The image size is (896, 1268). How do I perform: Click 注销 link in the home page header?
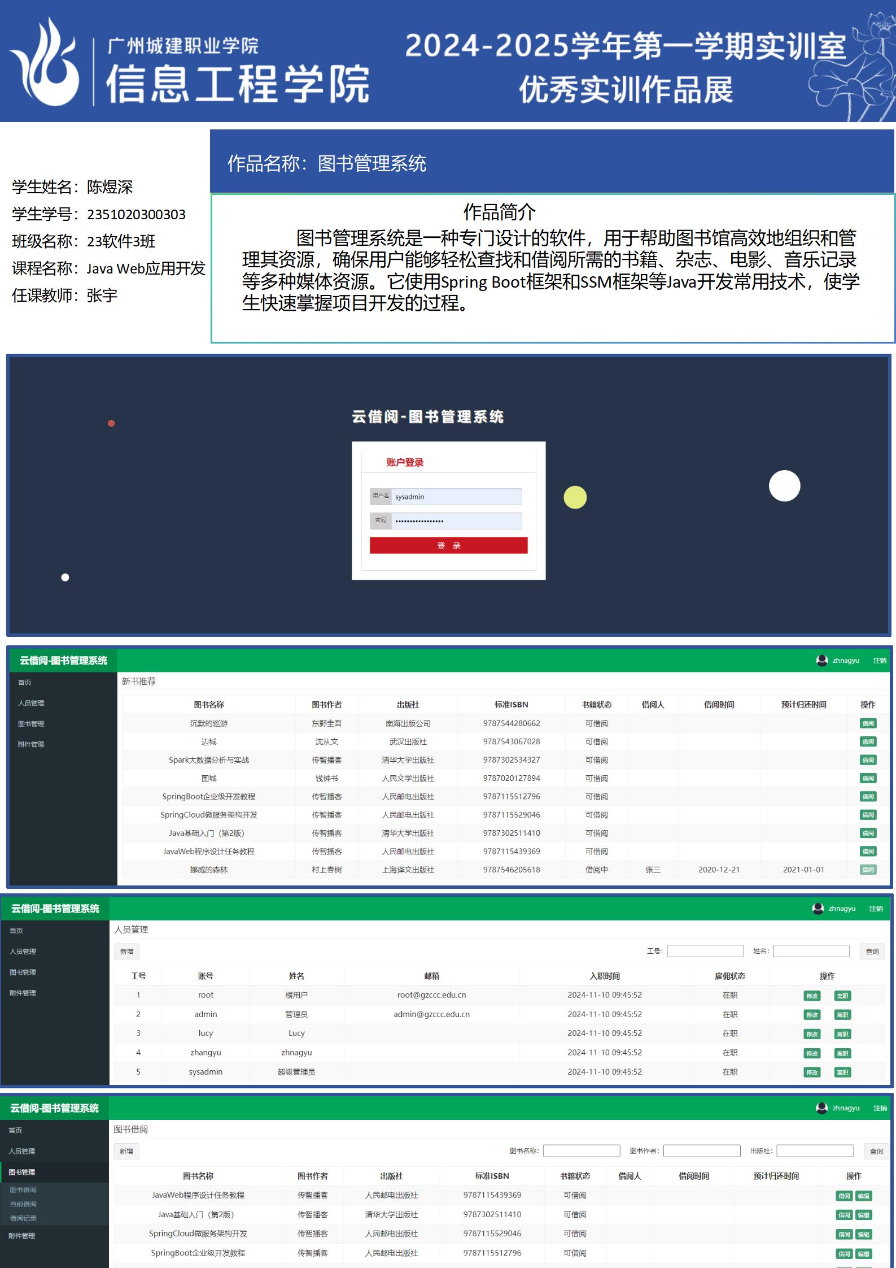tap(879, 660)
